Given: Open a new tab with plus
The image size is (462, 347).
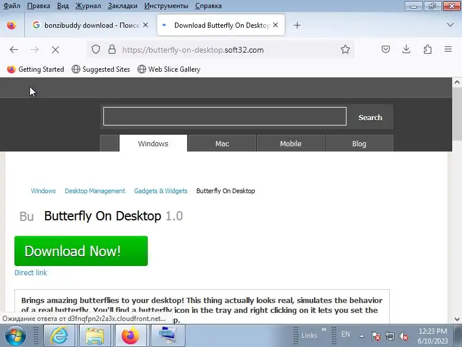Looking at the screenshot, I should [x=297, y=25].
